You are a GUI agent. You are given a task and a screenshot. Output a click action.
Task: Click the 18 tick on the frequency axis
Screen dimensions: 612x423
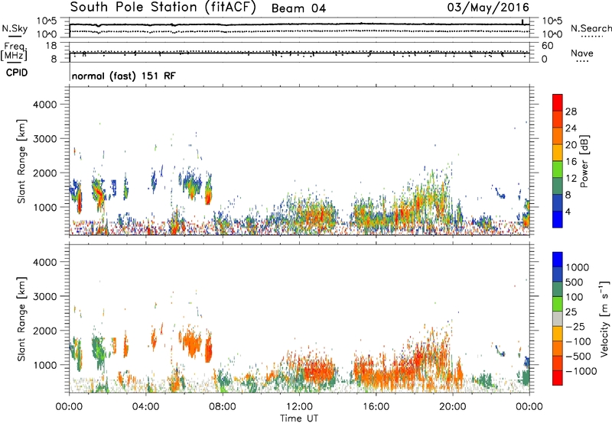51,46
